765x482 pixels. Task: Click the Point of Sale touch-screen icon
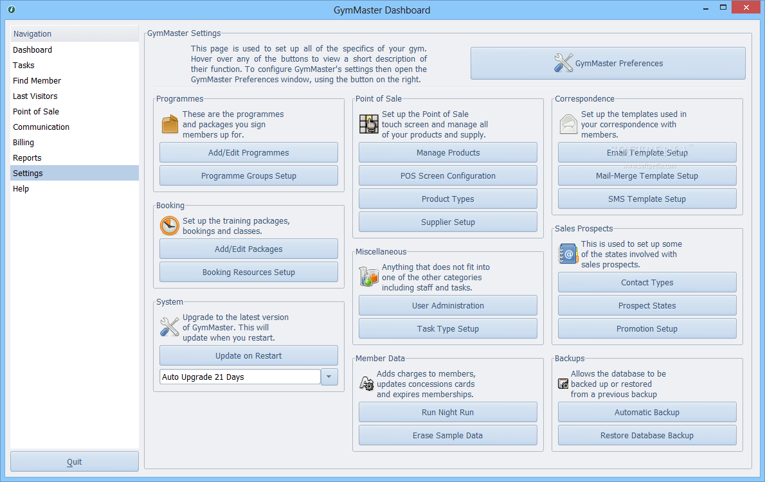pyautogui.click(x=369, y=124)
